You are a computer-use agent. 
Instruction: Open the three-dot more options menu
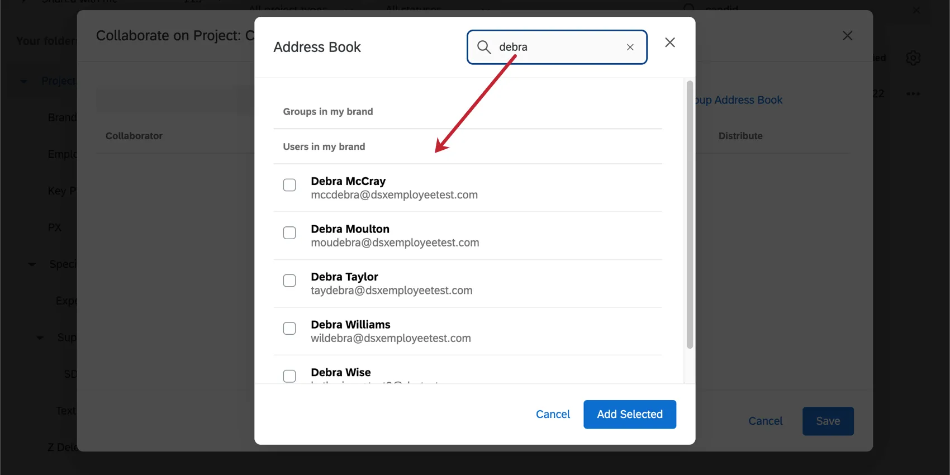click(913, 93)
